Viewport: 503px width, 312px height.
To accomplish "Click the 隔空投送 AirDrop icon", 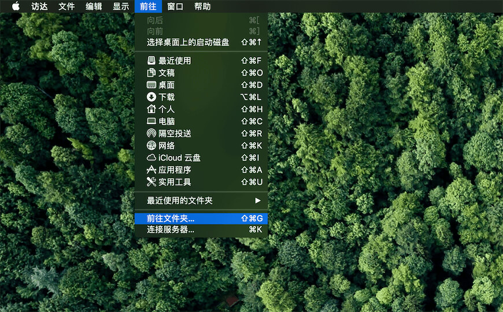I will (151, 133).
